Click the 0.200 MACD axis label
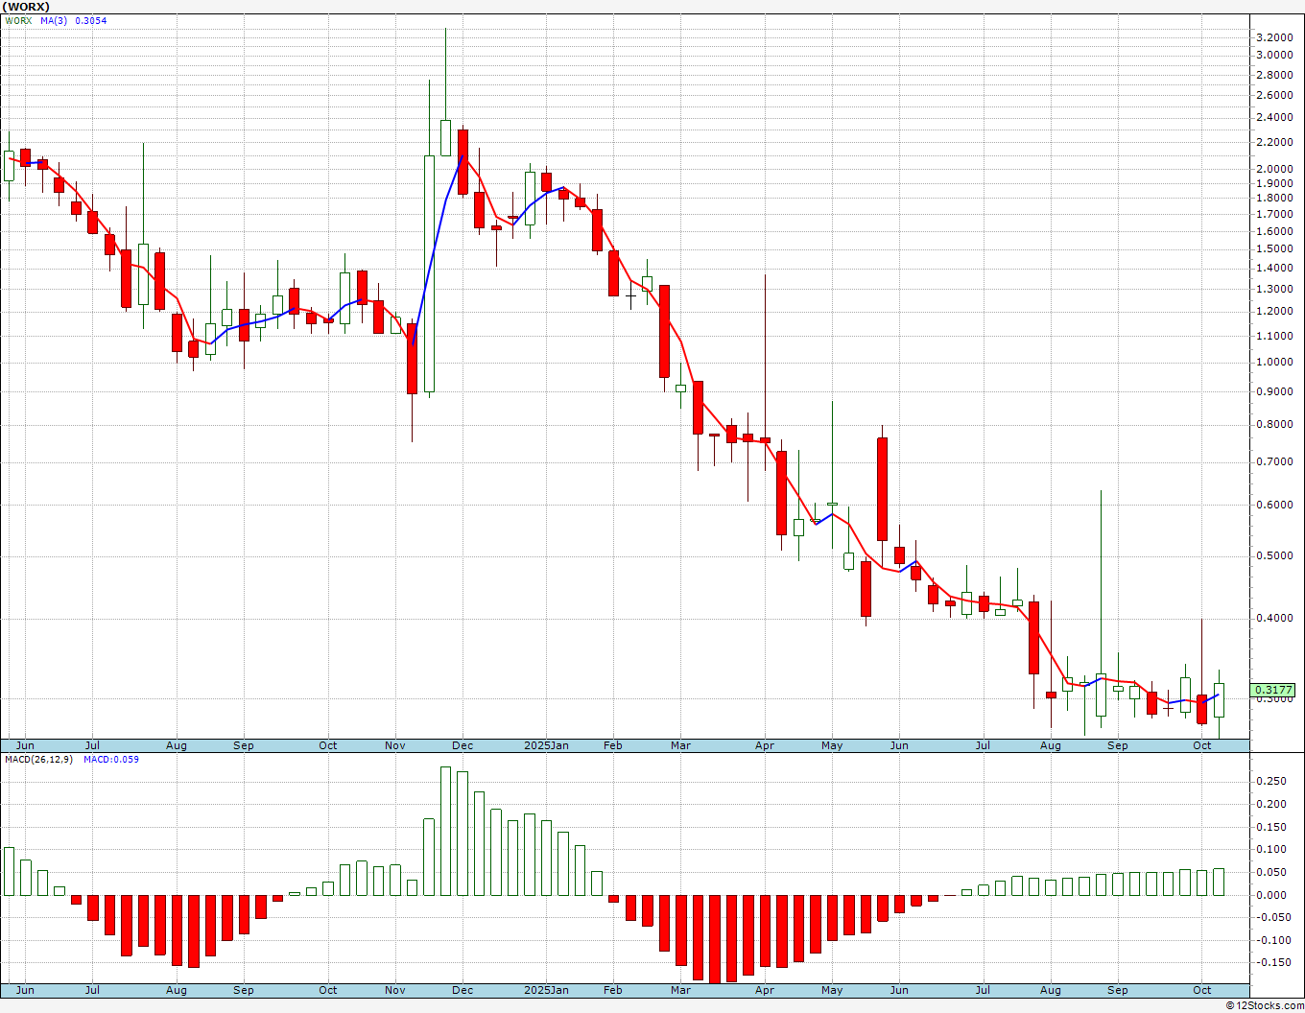This screenshot has height=1013, width=1305. click(x=1270, y=803)
